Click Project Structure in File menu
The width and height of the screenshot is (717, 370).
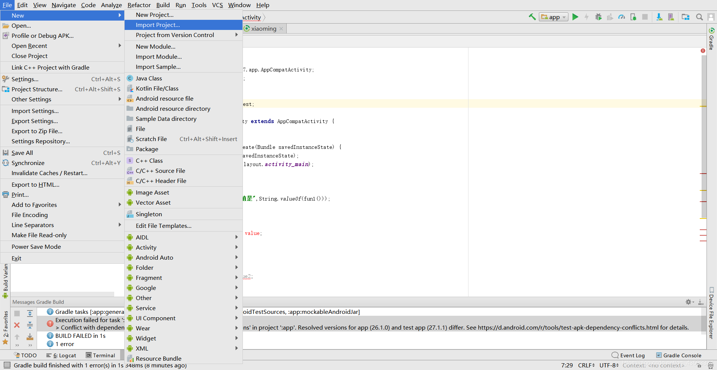click(x=62, y=89)
